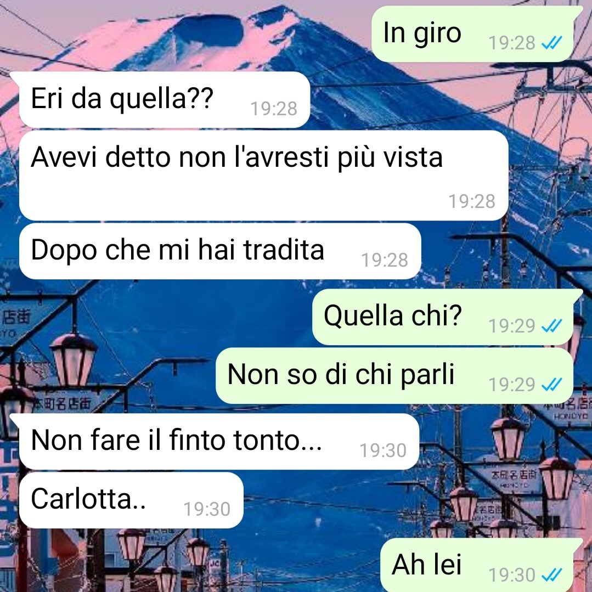This screenshot has height=592, width=592.
Task: Tap the 'Dopo che mi hai tradita' bubble
Action: [220, 251]
